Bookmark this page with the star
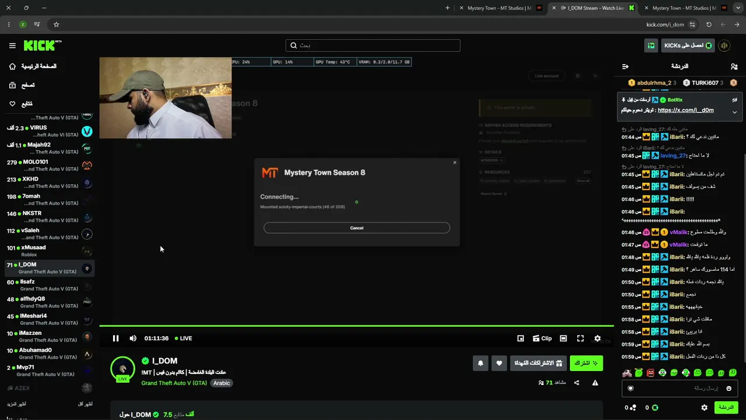Viewport: 746px width, 420px height. pos(56,24)
